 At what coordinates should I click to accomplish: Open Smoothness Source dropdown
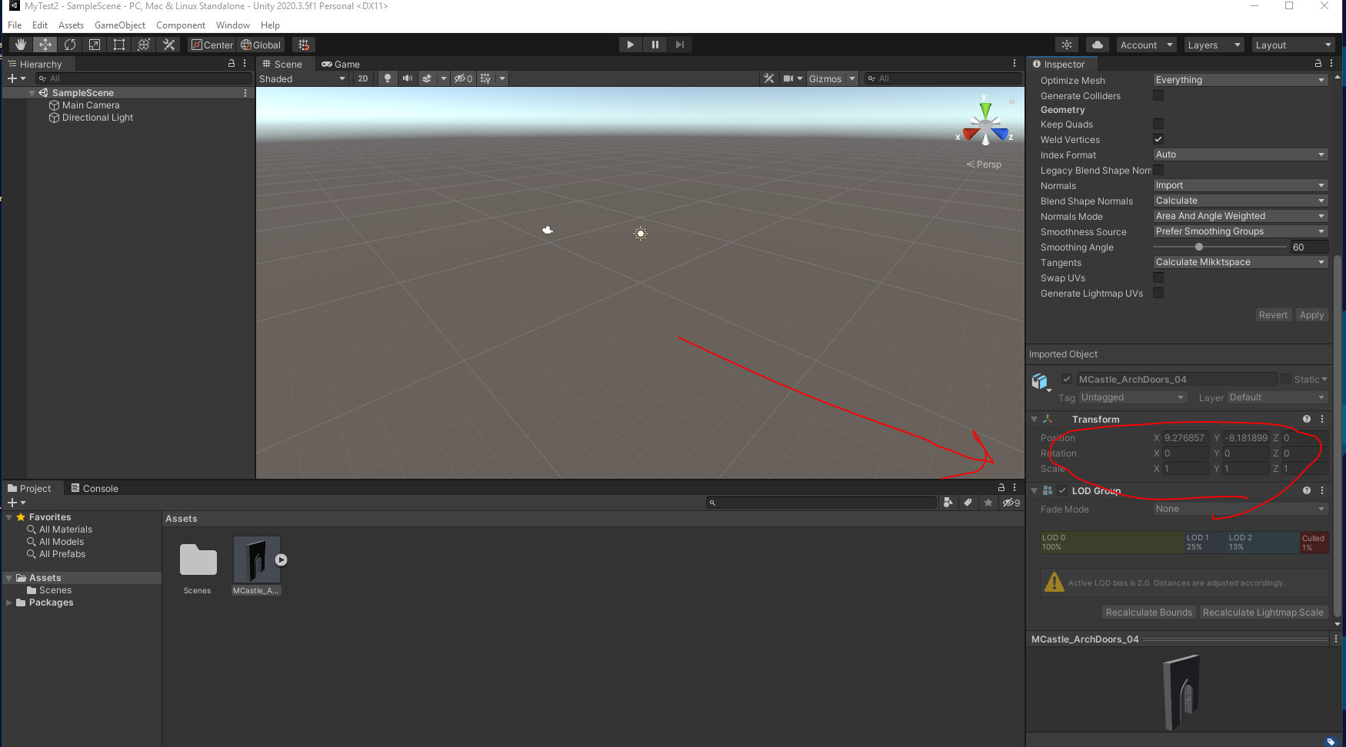click(1240, 231)
